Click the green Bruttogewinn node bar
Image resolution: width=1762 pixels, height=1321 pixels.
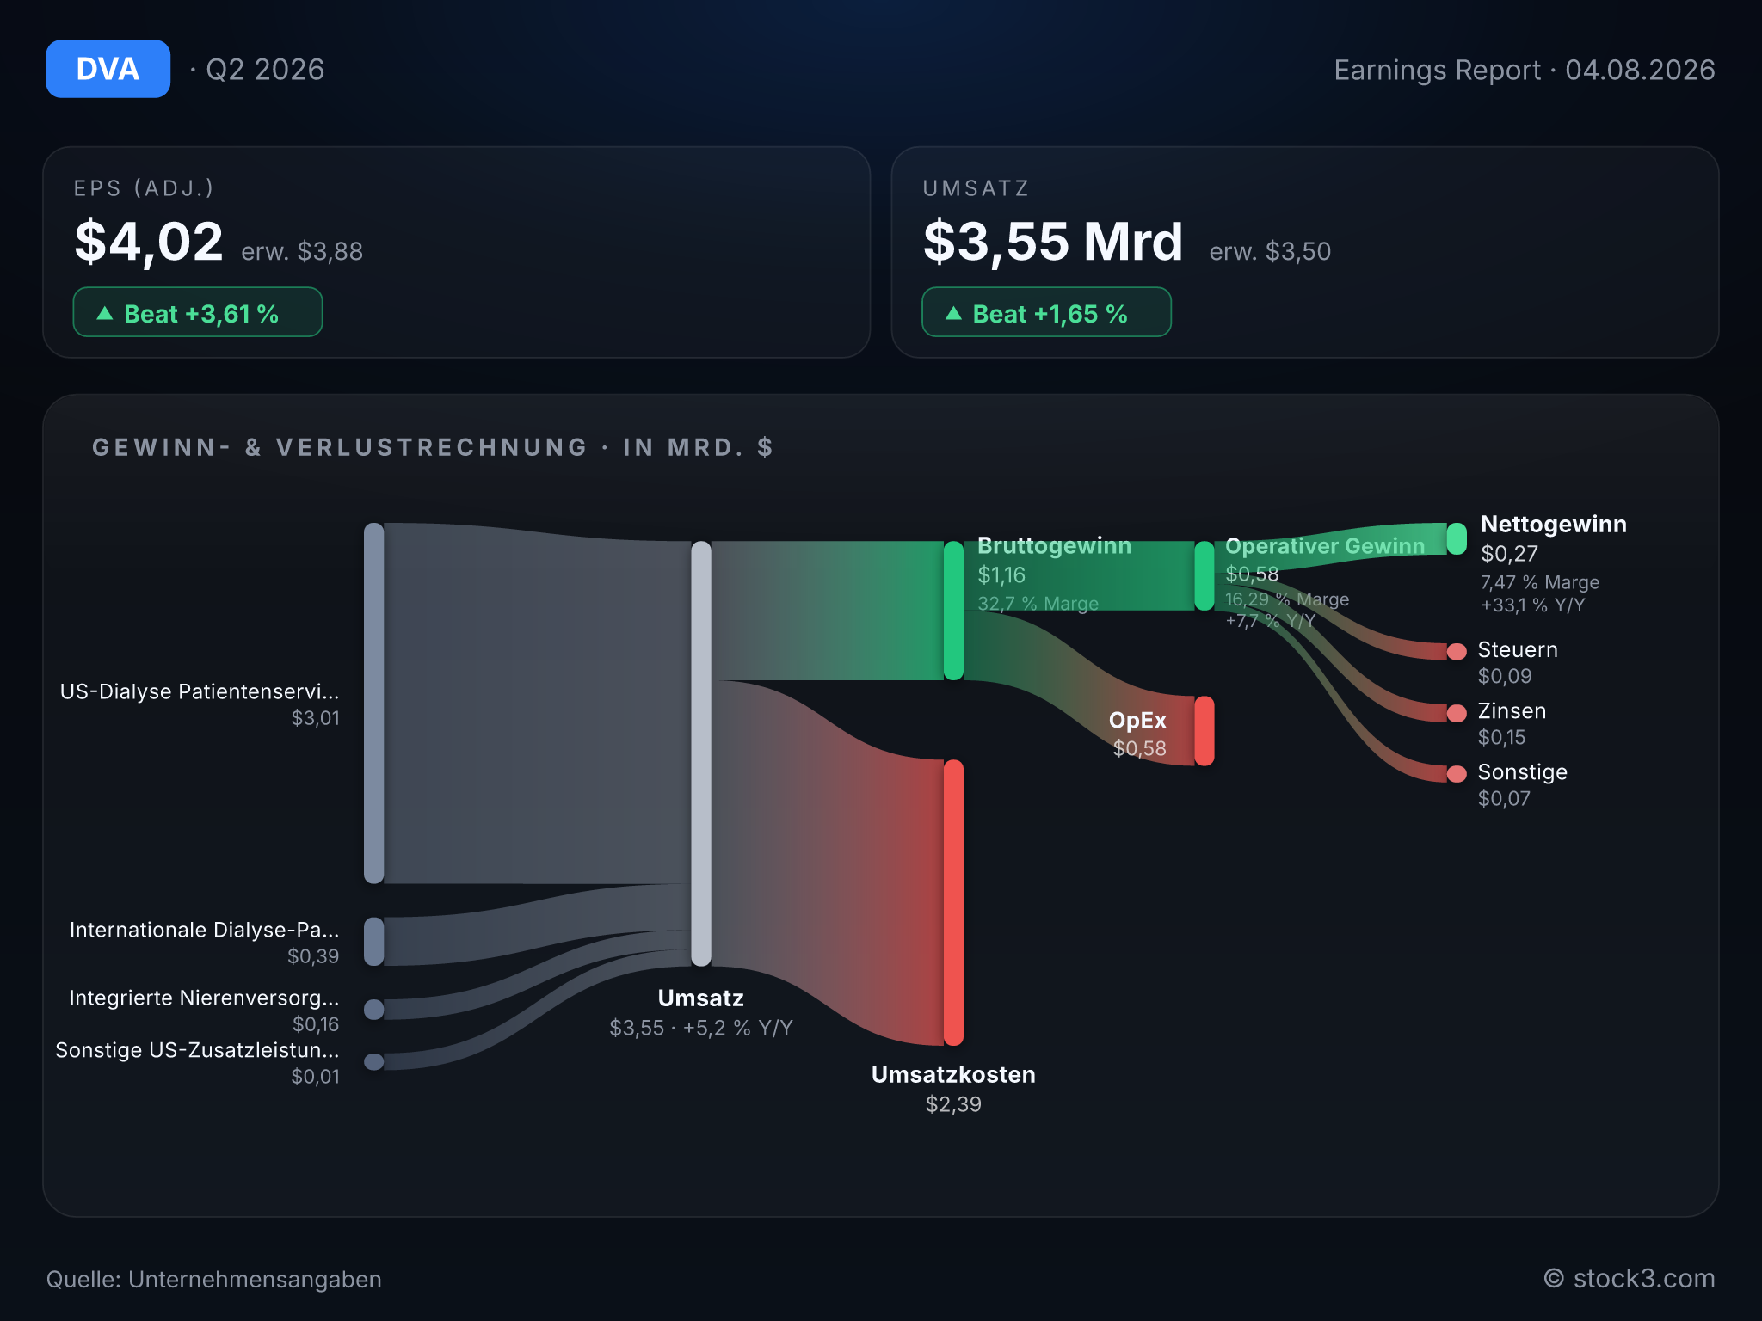pos(953,611)
